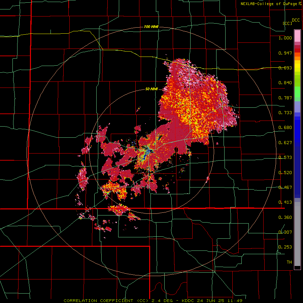Click the 0.520 scale value
Screen dimensions: 303x303
click(x=285, y=173)
